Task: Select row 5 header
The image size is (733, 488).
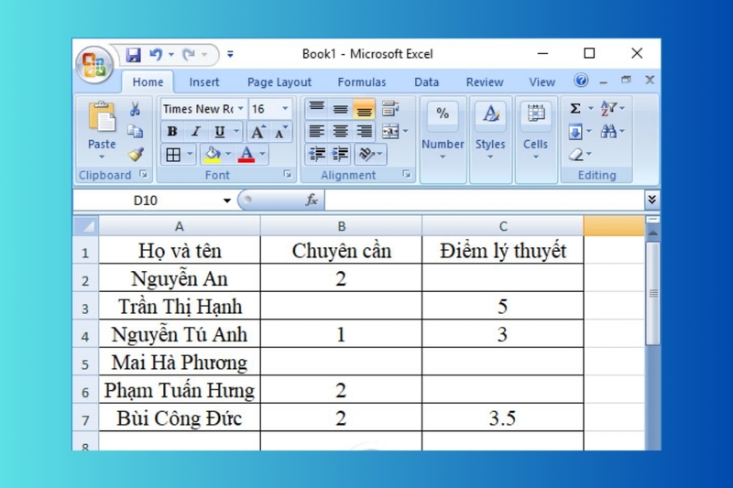Action: coord(85,362)
